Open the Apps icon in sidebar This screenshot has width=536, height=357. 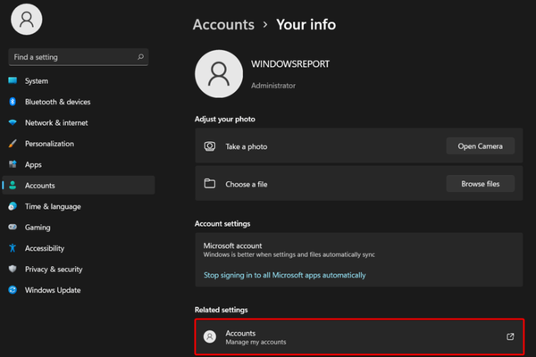pos(13,165)
